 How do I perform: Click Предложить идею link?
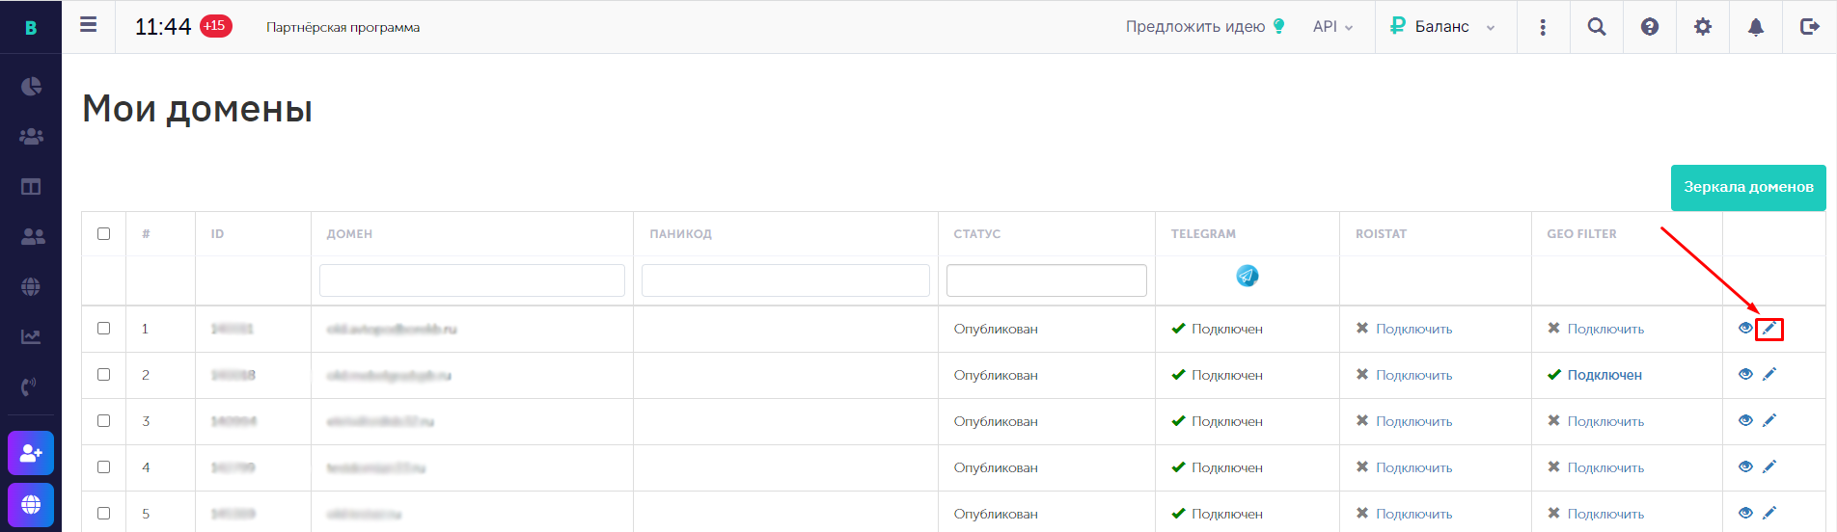click(x=1205, y=27)
